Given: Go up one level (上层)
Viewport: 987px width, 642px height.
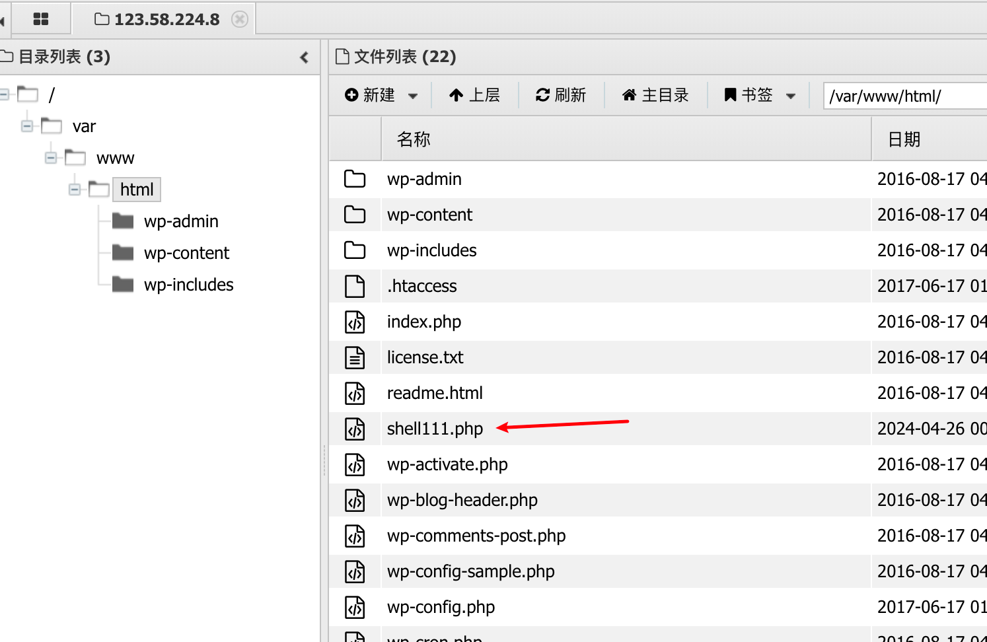Looking at the screenshot, I should (474, 95).
